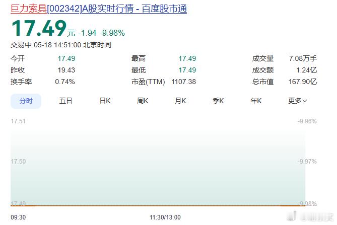
Task: Click the orange price line in the intraday chart
Action: pos(158,205)
